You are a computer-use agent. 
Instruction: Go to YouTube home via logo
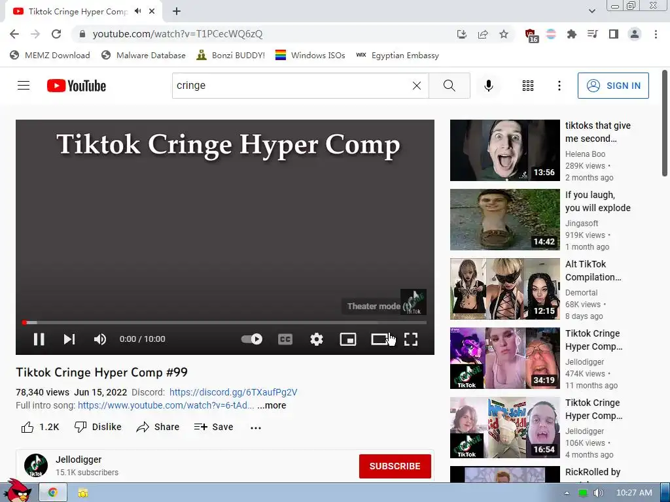coord(77,86)
